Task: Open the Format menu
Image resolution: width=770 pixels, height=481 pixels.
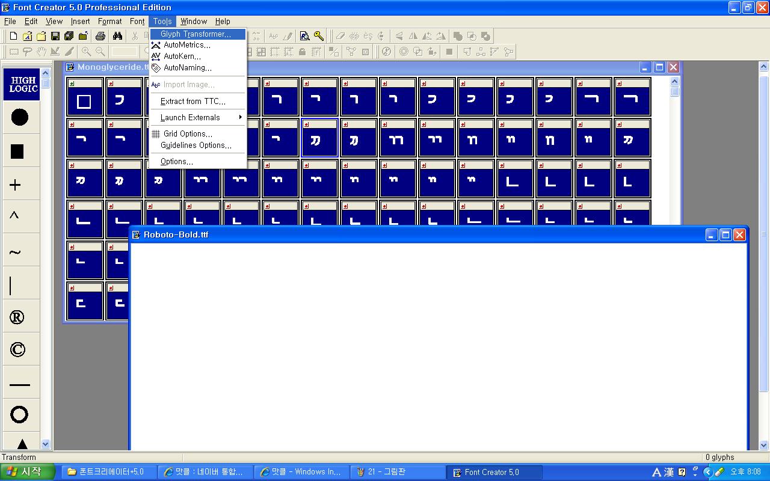Action: (110, 21)
